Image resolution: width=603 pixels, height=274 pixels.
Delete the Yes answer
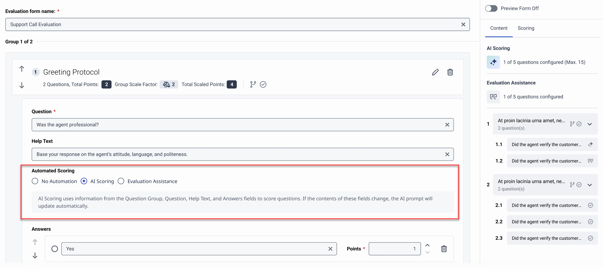(444, 249)
